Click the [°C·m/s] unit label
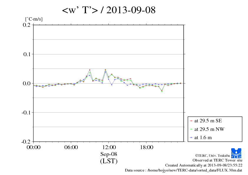The height and width of the screenshot is (175, 248). 34,19
